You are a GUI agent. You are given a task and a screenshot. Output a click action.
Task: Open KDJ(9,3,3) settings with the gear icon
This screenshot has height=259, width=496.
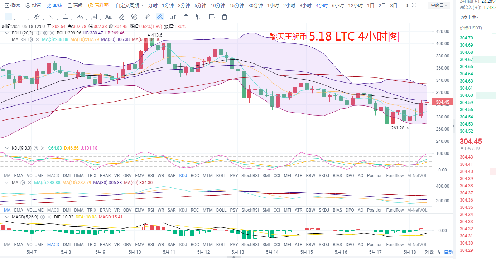click(x=36, y=148)
